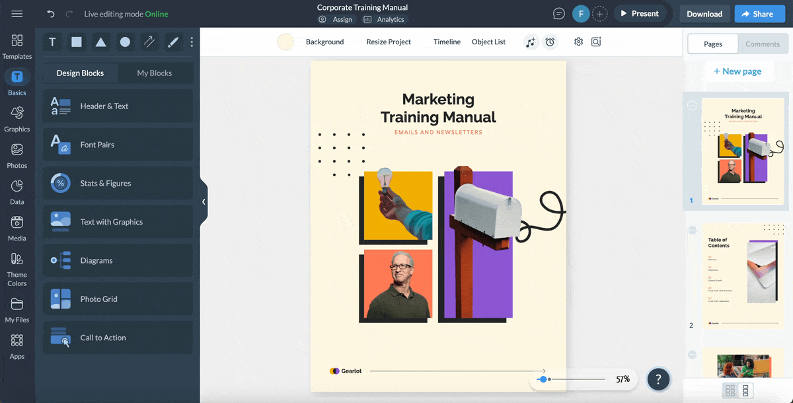The image size is (793, 403).
Task: Click the Download button
Action: (x=704, y=14)
